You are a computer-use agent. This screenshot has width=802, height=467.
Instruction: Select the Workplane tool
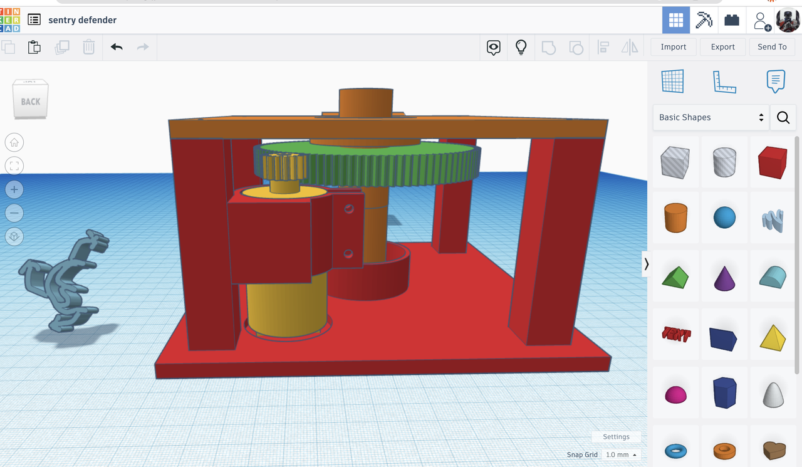tap(673, 81)
